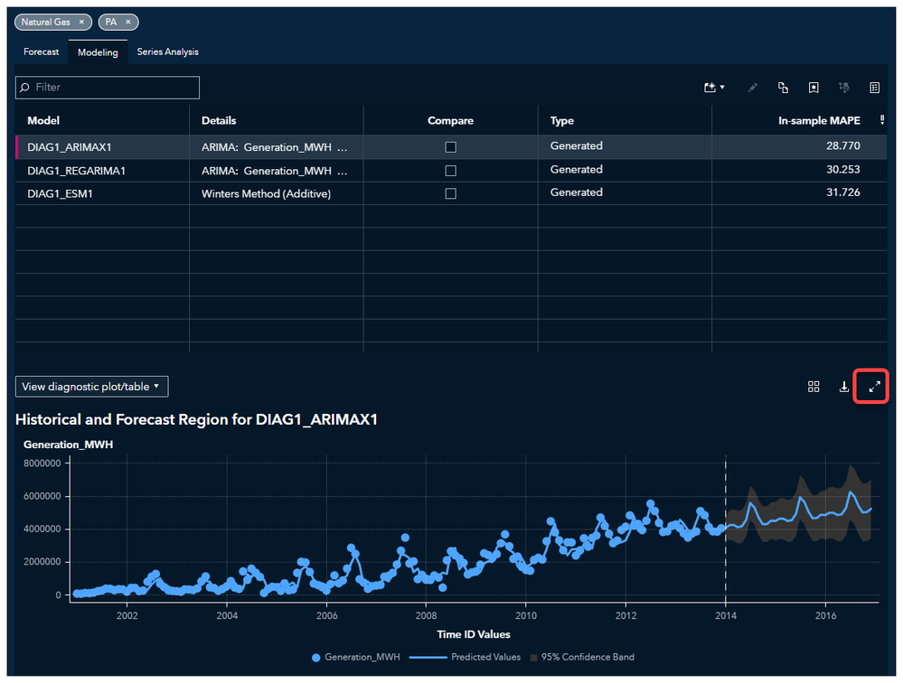The height and width of the screenshot is (683, 903).
Task: Check Compare box for DIAG1_ESM1
Action: [451, 193]
